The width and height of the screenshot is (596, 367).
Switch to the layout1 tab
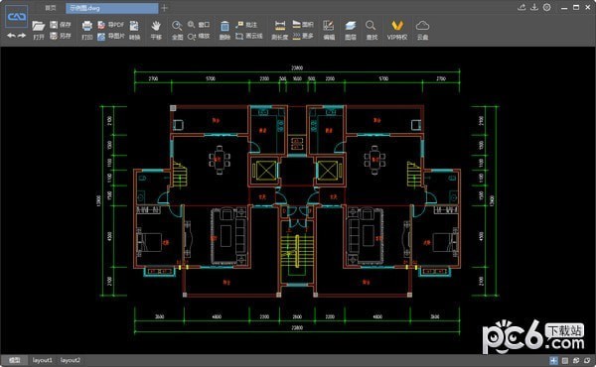coord(42,360)
